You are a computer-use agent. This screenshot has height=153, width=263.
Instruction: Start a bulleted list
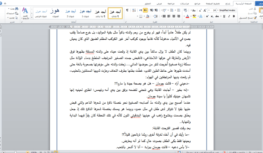click(x=179, y=10)
